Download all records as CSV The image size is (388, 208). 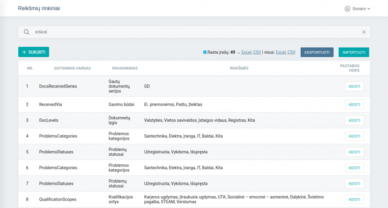pyautogui.click(x=291, y=52)
